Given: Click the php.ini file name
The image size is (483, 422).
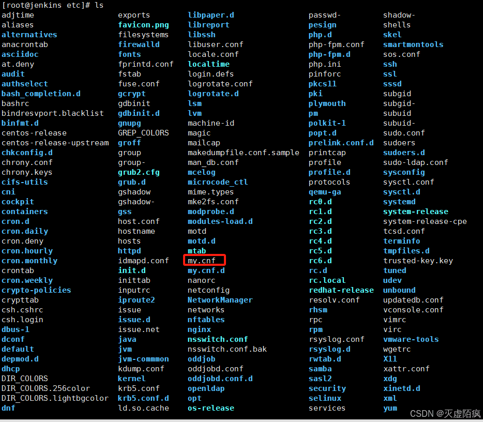Looking at the screenshot, I should pos(325,64).
